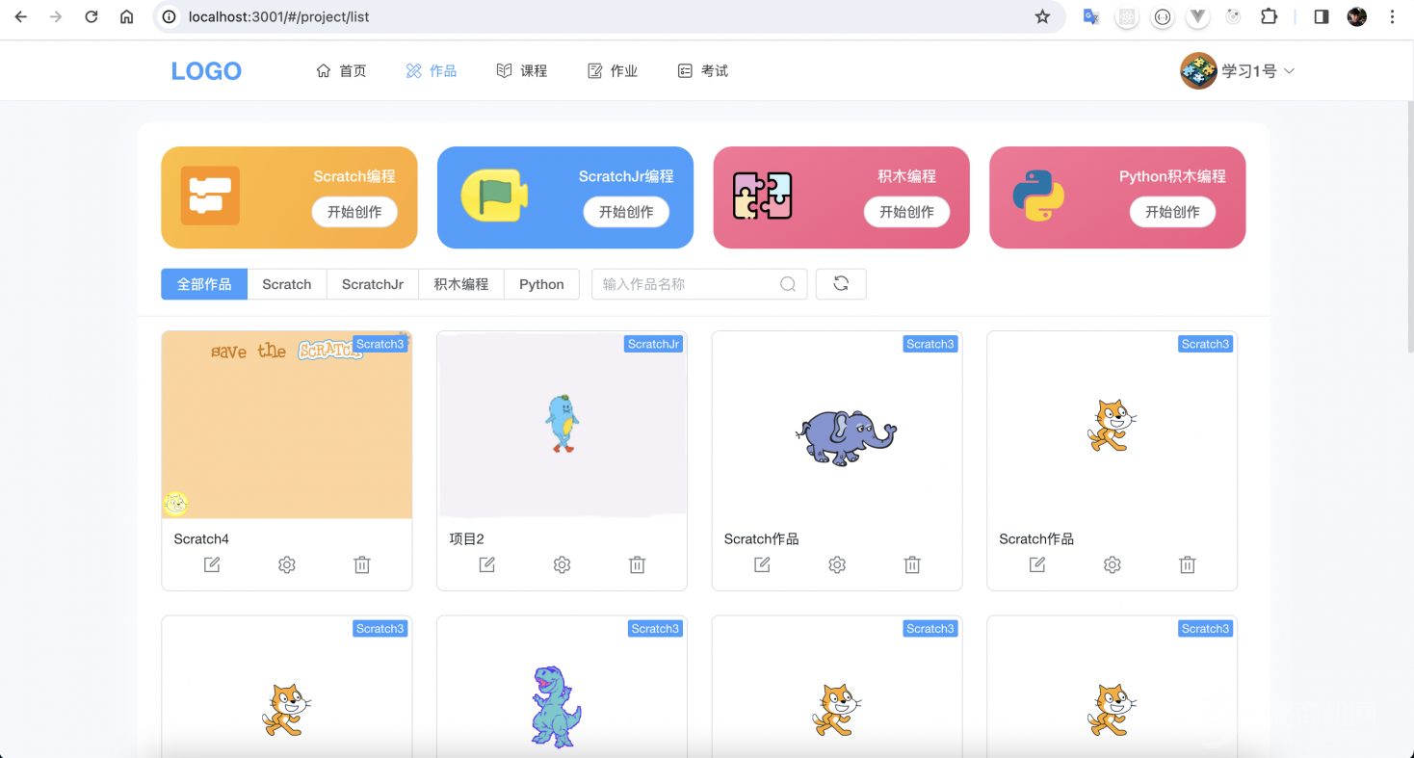Select the Scratch filter tab
The height and width of the screenshot is (758, 1414).
pos(287,284)
